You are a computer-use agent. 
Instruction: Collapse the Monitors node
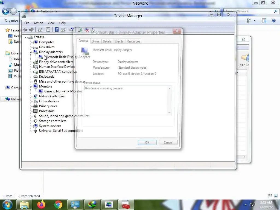coord(31,87)
